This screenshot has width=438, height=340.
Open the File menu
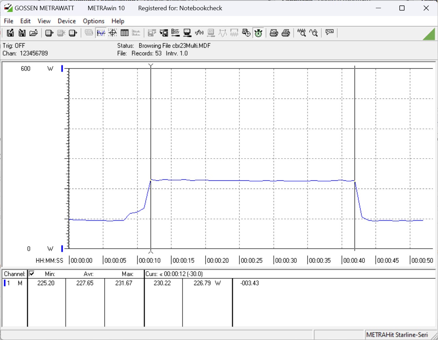click(9, 21)
